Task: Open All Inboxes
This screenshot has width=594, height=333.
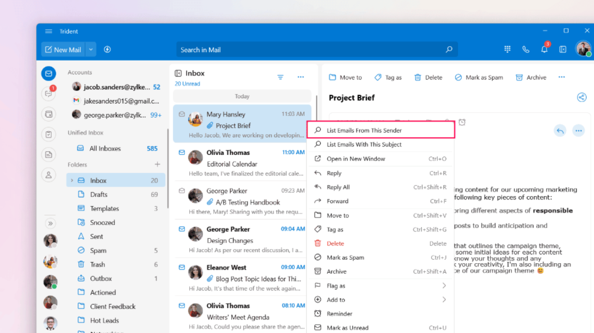Action: click(116, 148)
